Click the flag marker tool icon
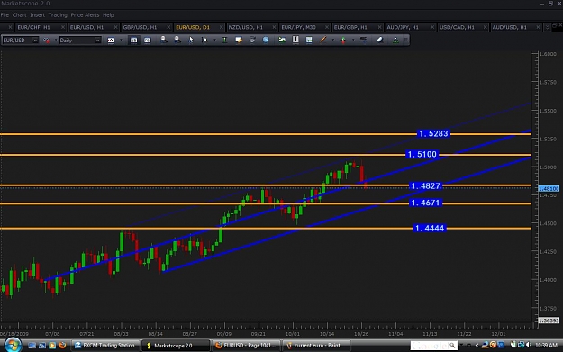The height and width of the screenshot is (352, 563). (x=204, y=41)
